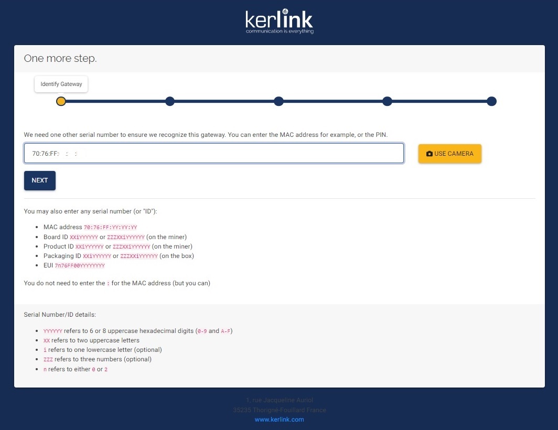The image size is (558, 430).
Task: Open the www.kerlink.com link
Action: pos(279,420)
